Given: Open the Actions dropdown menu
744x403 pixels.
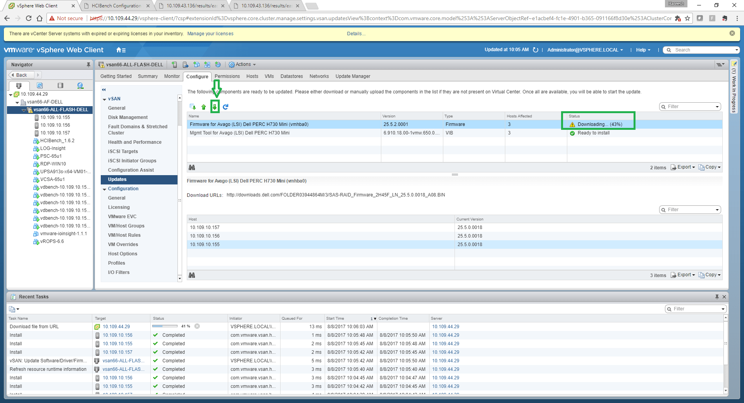Looking at the screenshot, I should pos(243,65).
